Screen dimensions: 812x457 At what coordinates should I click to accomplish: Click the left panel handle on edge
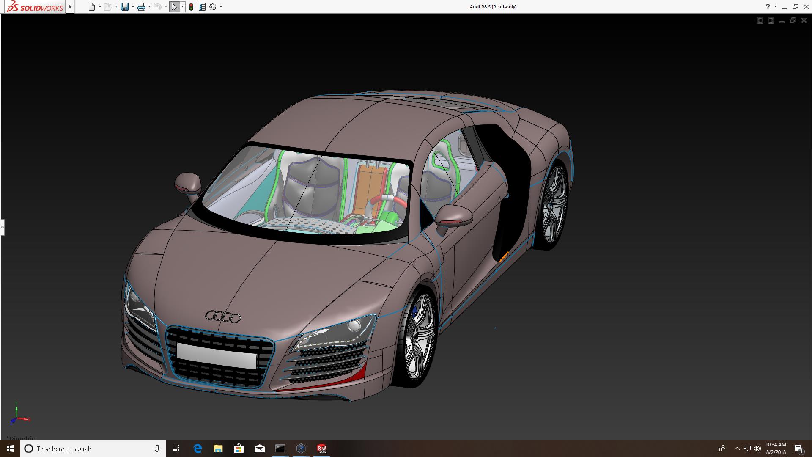(2, 227)
